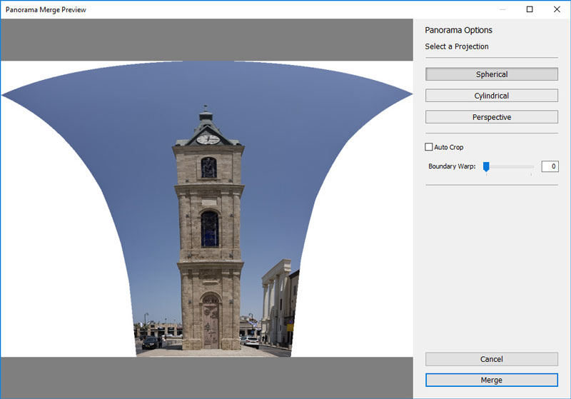The height and width of the screenshot is (399, 571).
Task: Enable the Auto Crop checkbox
Action: pyautogui.click(x=429, y=147)
